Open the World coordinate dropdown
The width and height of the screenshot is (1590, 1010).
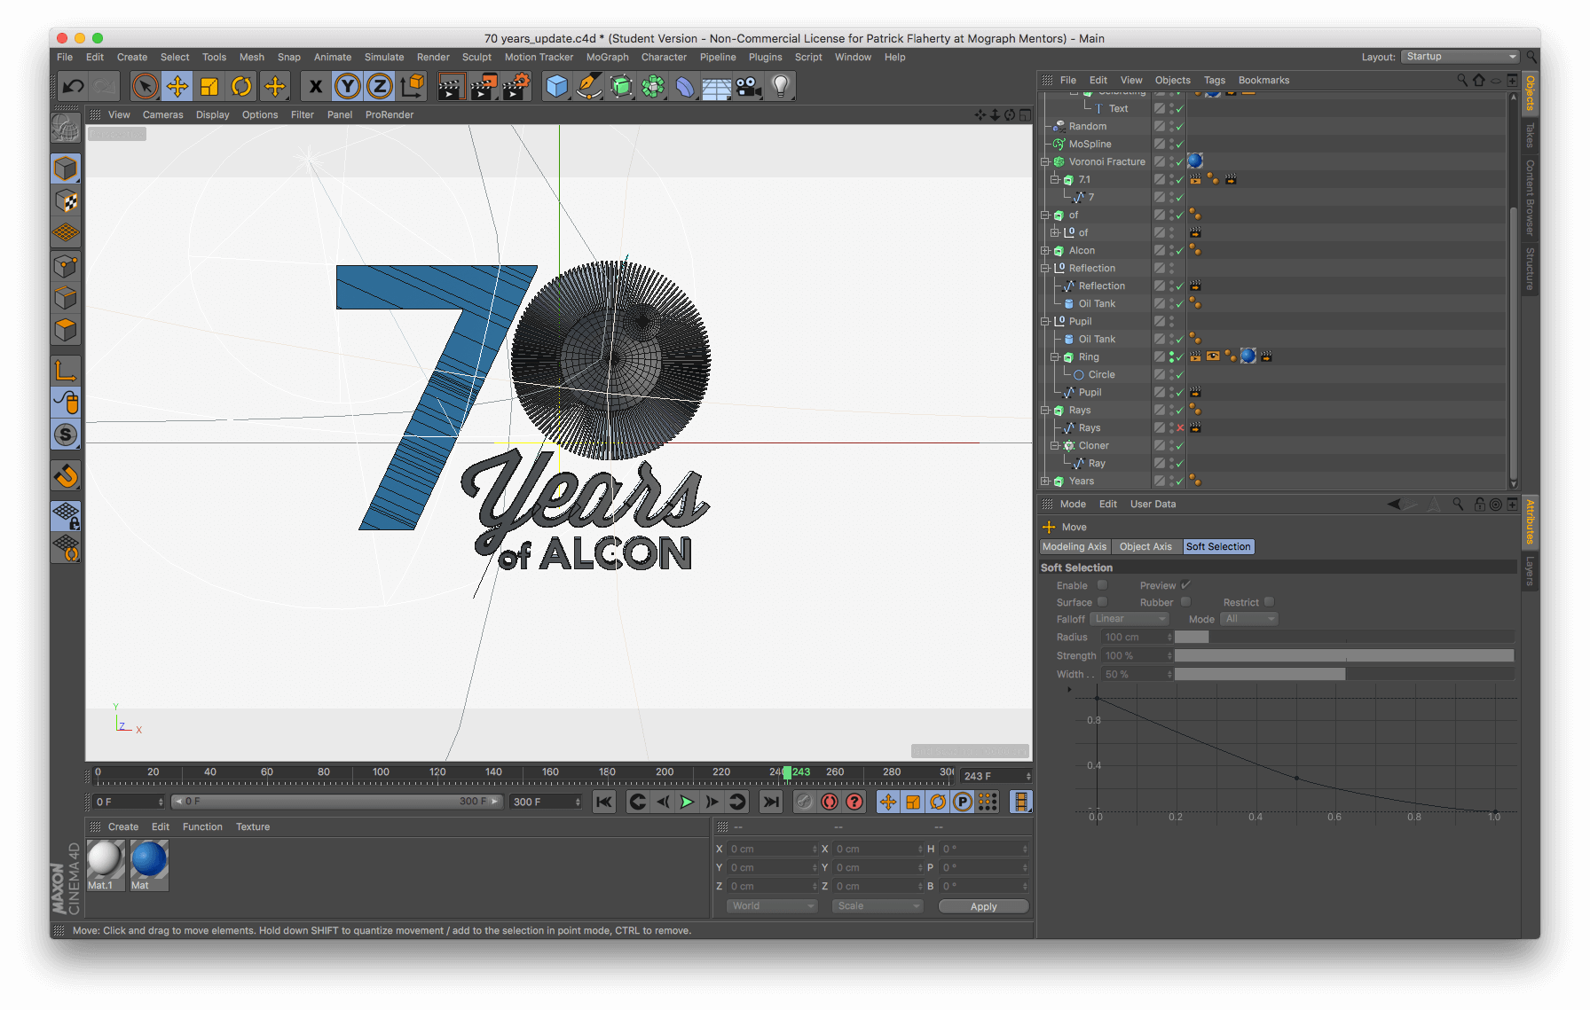[772, 906]
